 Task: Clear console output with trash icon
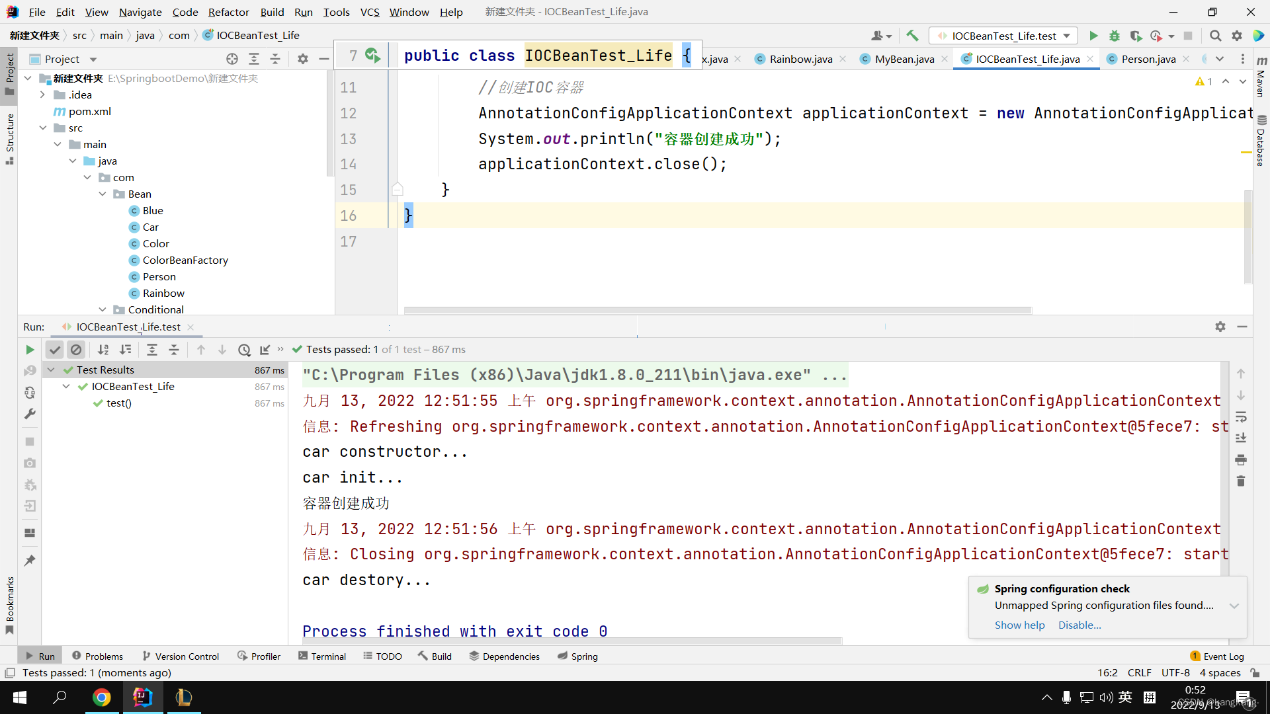1241,481
